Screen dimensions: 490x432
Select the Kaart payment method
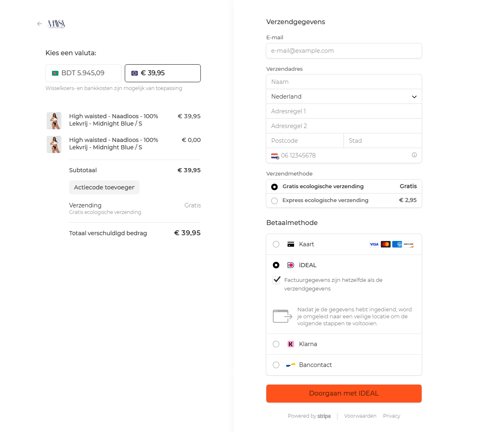[x=276, y=244]
